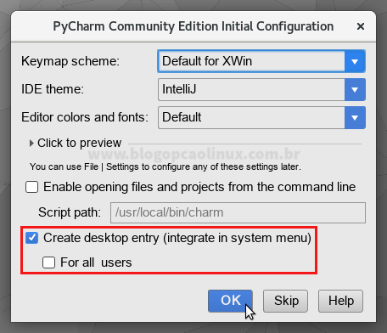387x333 pixels.
Task: Open Help for initial configuration
Action: coord(340,301)
